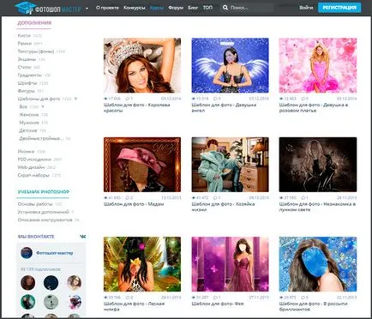Open the Кисти category

point(24,36)
